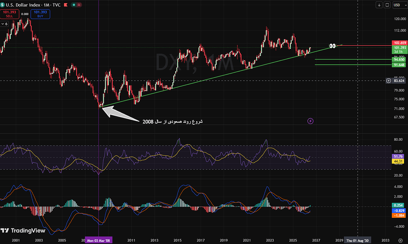408x244 pixels.
Task: Click the TradingView logo
Action: (23, 230)
